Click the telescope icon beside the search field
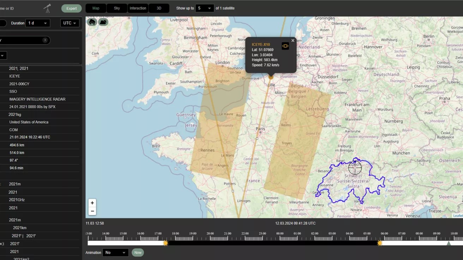This screenshot has width=463, height=260. pos(47,8)
